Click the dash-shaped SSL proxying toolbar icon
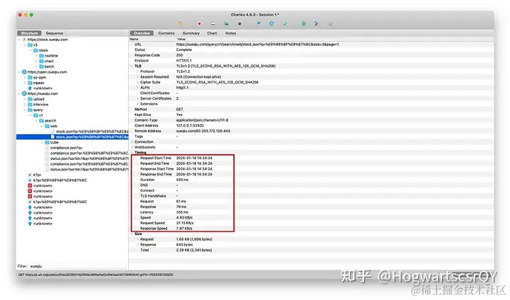 212,24
